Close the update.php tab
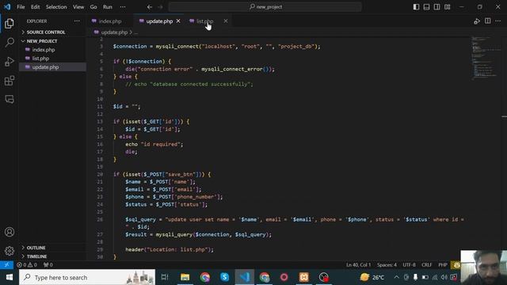Screen dimensions: 507x285 [178, 21]
